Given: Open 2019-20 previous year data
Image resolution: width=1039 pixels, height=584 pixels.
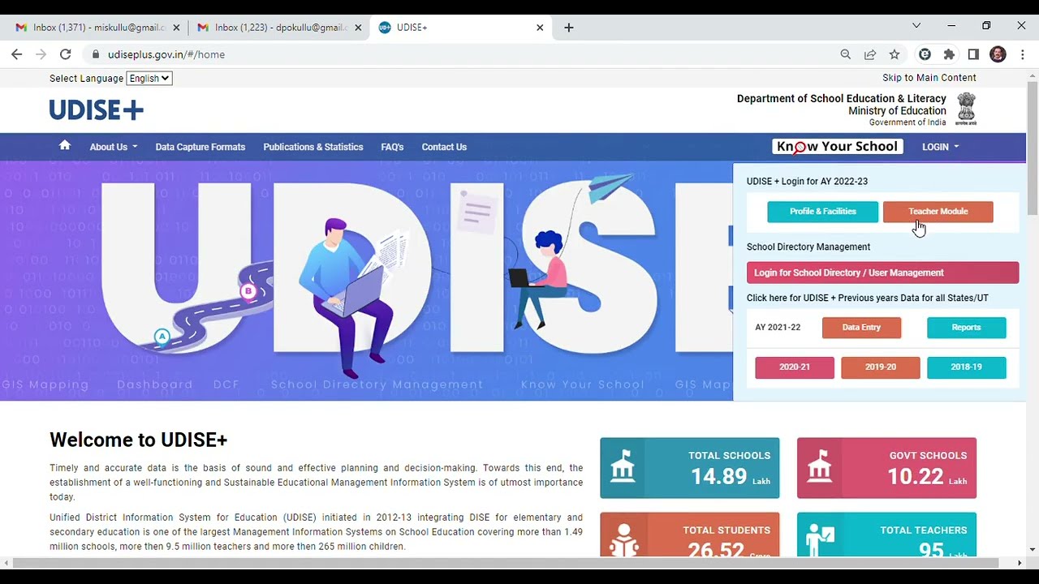Looking at the screenshot, I should 880,367.
